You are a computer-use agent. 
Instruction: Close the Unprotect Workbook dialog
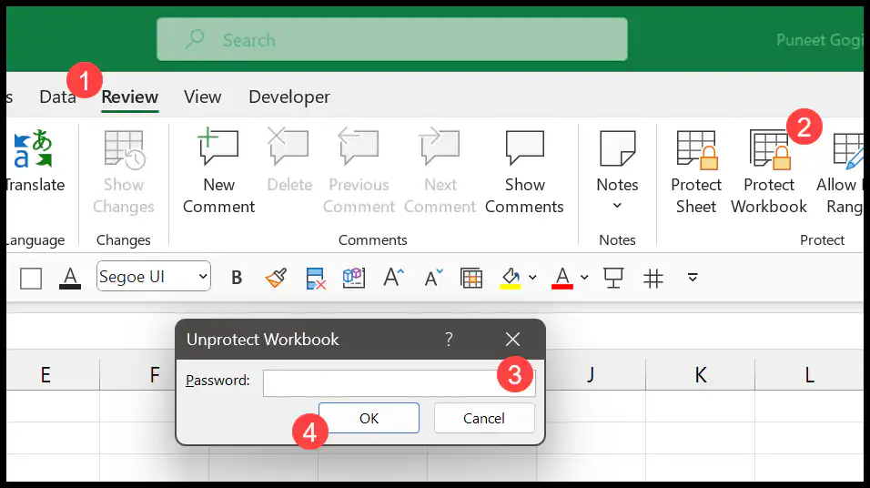[512, 340]
